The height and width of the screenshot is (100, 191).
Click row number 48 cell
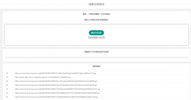[x=9, y=73]
